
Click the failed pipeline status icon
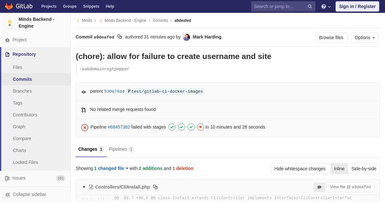click(85, 128)
